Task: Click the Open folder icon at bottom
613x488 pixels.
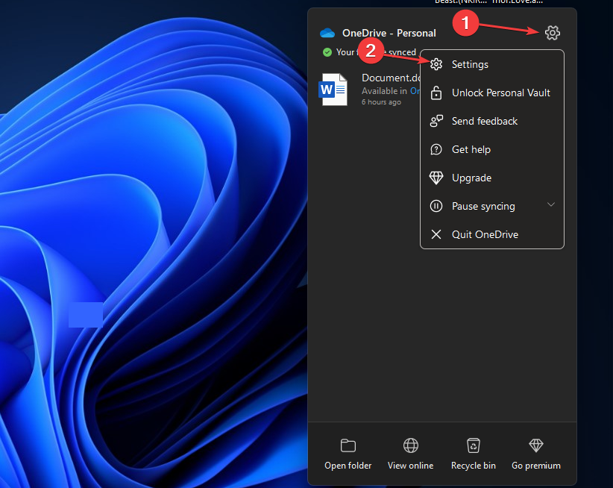Action: (x=348, y=445)
